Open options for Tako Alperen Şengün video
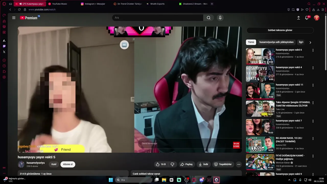 point(313,103)
